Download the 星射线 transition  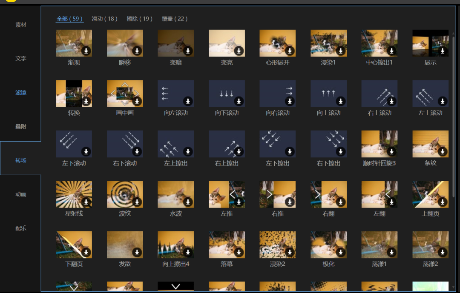click(x=86, y=202)
